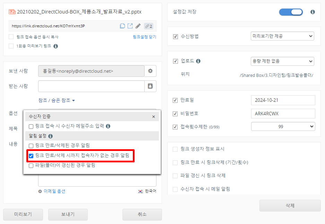Open 업로드 dropdown showing 용량 제한 없음
Viewport: 325px width, 224px height.
282,61
